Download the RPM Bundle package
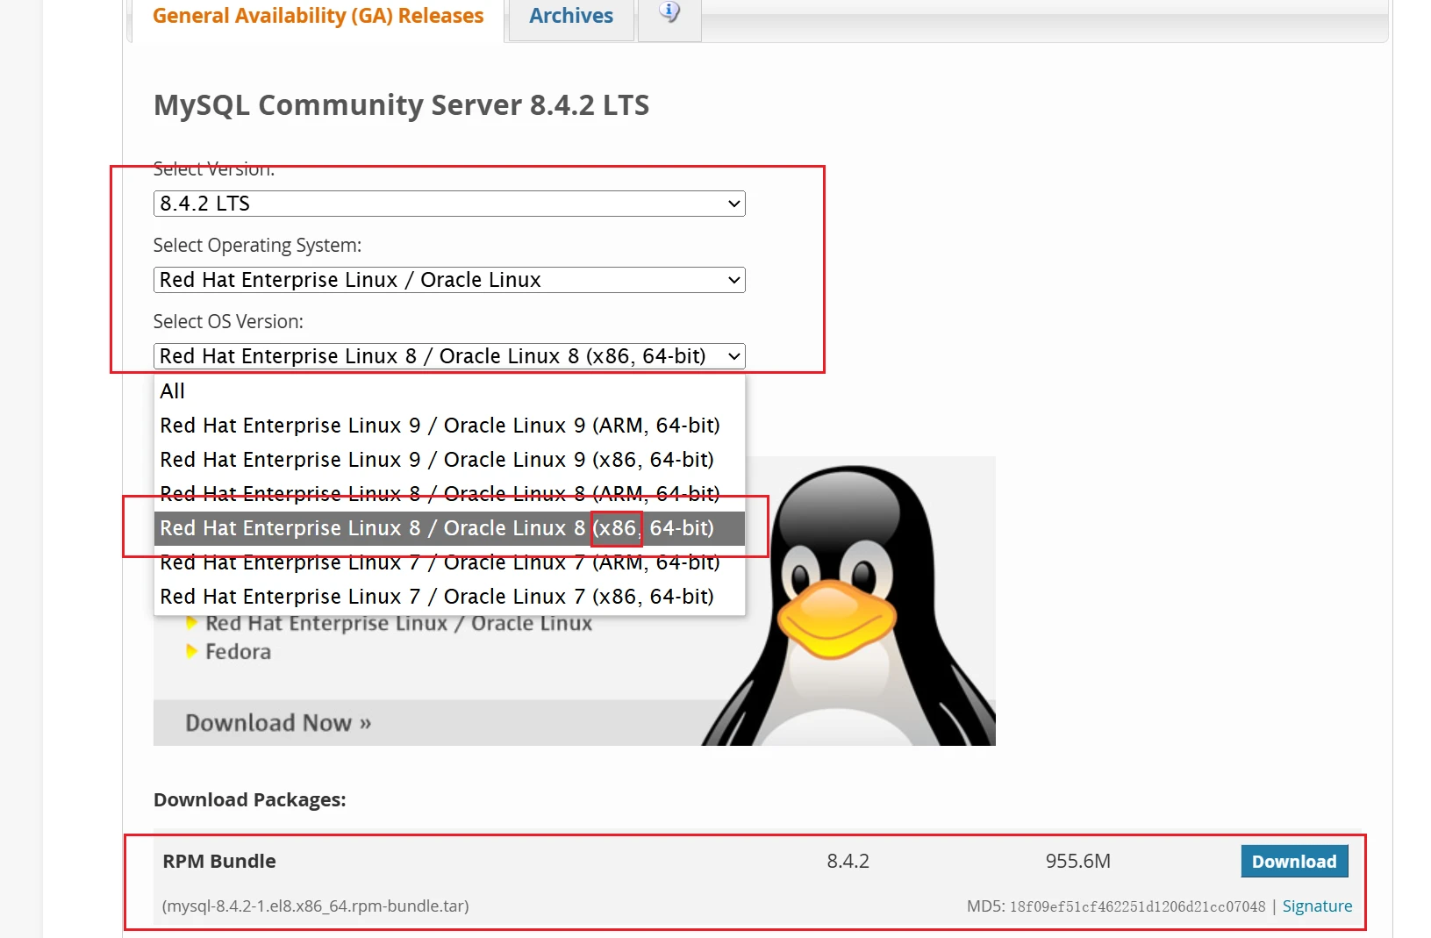 click(1294, 862)
